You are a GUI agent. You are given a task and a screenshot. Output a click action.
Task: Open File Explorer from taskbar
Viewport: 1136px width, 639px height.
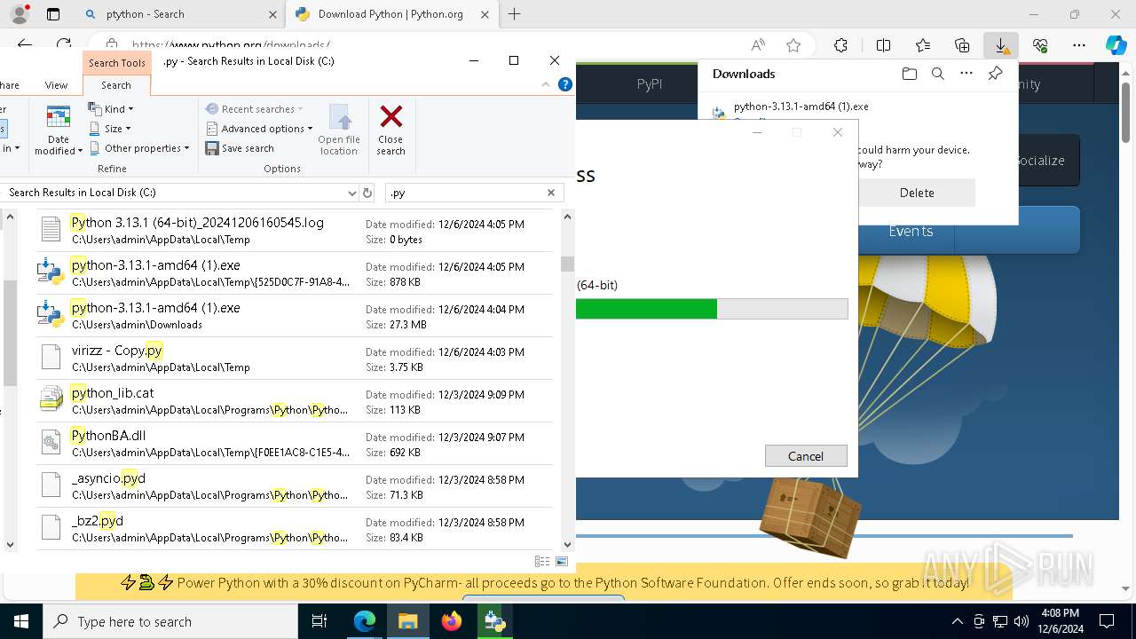408,621
